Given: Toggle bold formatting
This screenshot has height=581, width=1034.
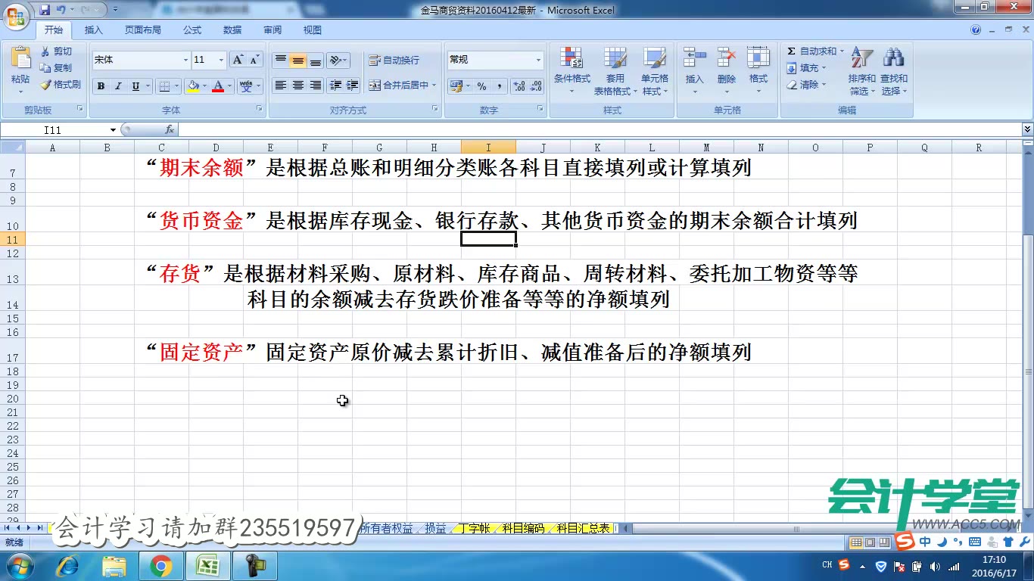Looking at the screenshot, I should (x=100, y=86).
